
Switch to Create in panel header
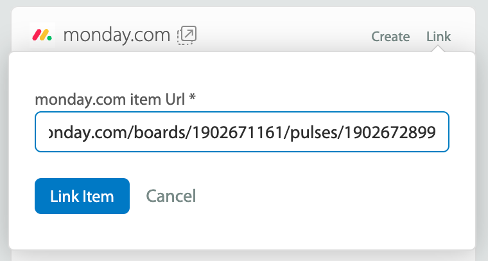click(390, 37)
